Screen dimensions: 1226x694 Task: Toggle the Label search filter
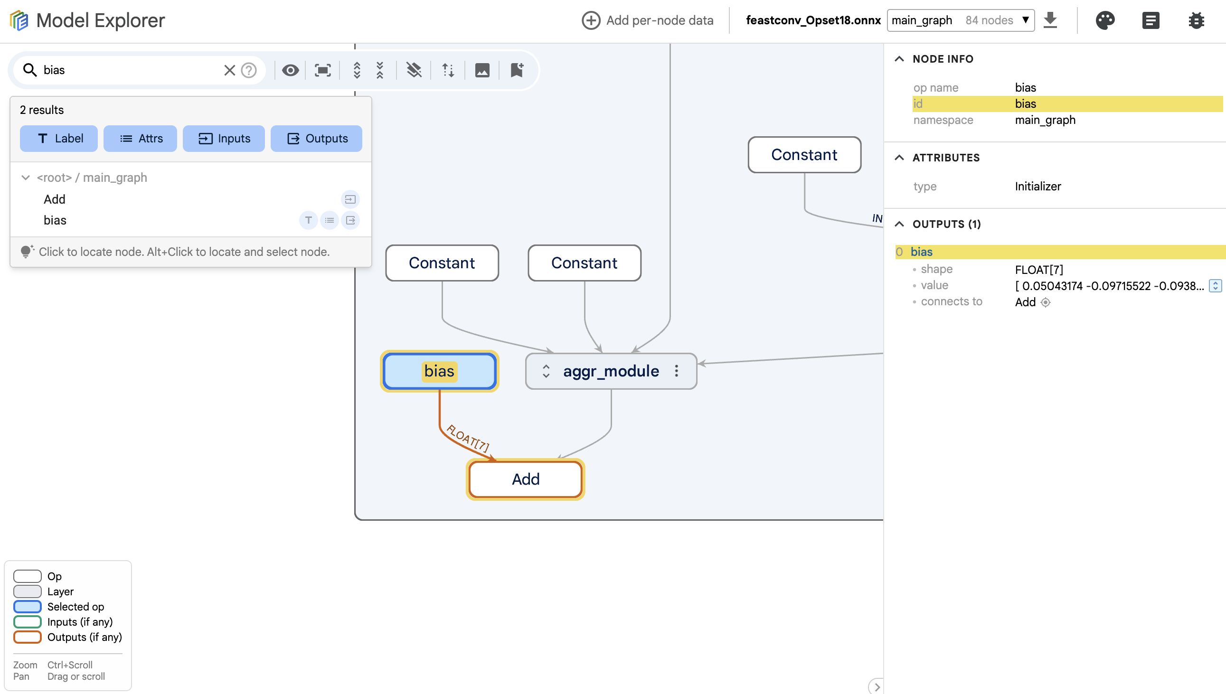[58, 138]
